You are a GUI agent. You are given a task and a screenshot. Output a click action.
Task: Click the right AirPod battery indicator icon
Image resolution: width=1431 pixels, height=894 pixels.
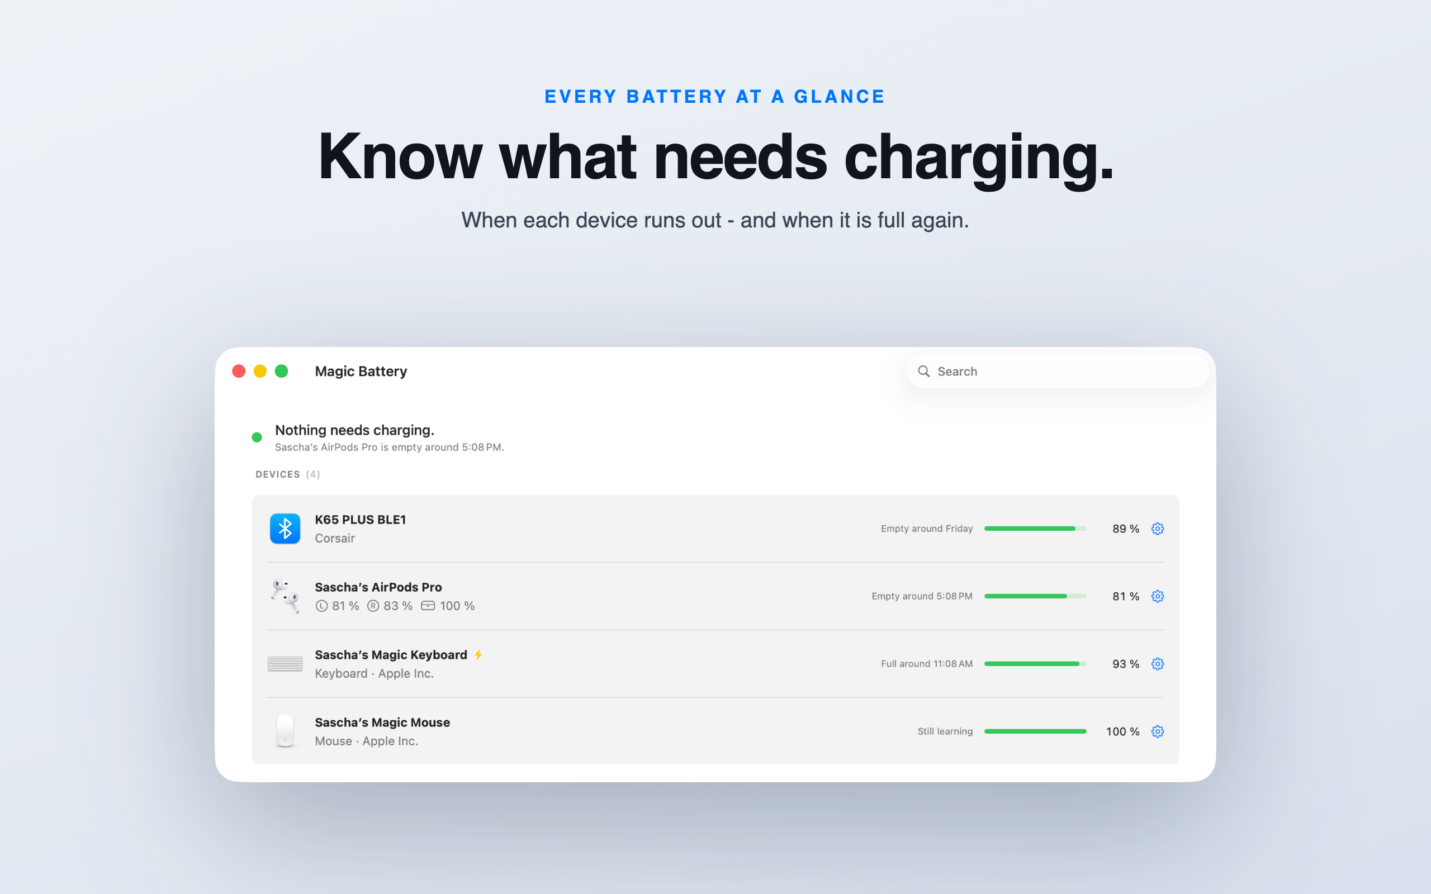[x=373, y=606]
